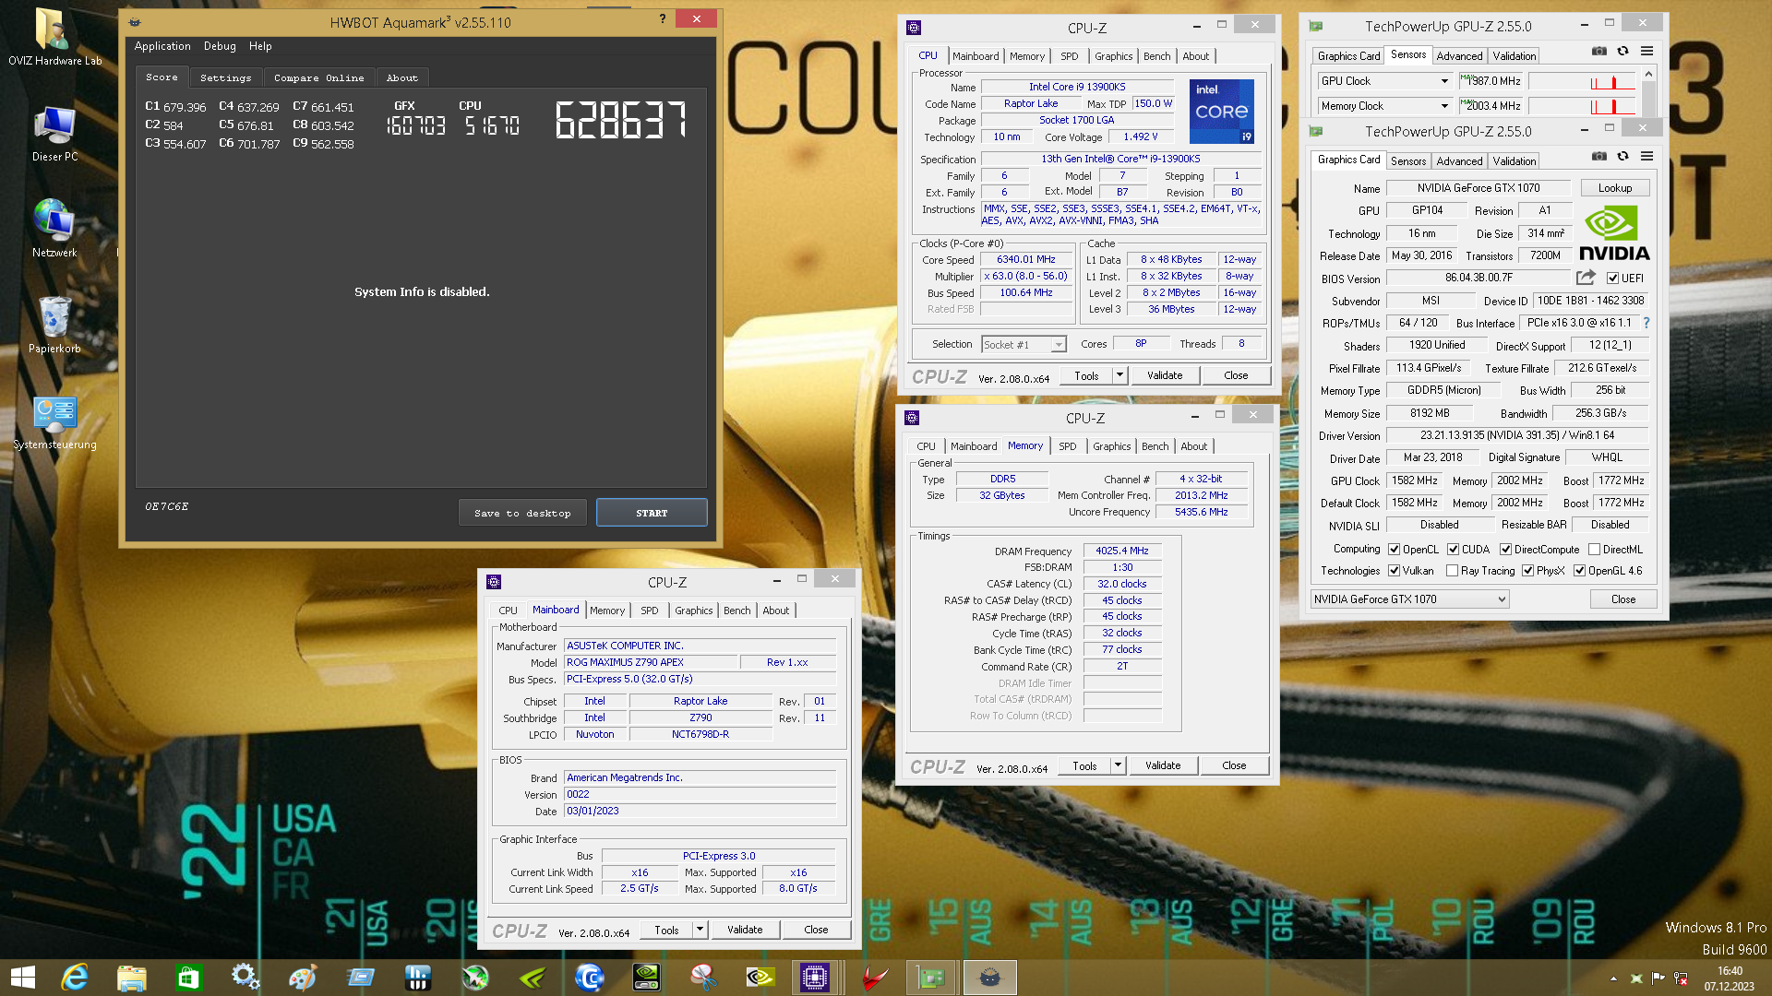Open Debug menu in Aquamark
1772x996 pixels.
(220, 46)
